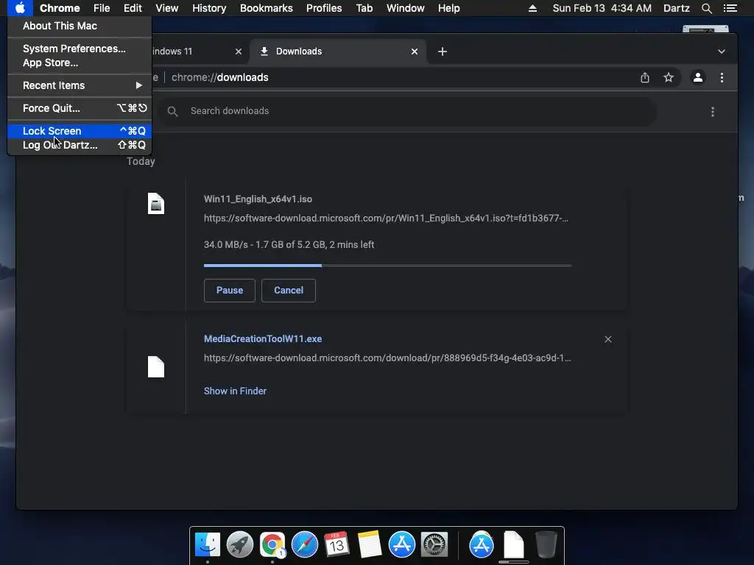The width and height of the screenshot is (754, 565).
Task: Open the History menu
Action: pos(209,8)
